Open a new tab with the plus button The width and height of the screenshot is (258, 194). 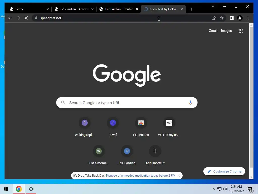click(x=191, y=9)
